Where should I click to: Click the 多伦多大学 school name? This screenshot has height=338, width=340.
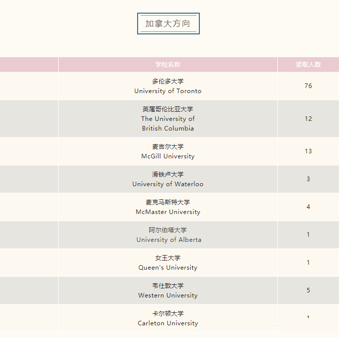[167, 81]
